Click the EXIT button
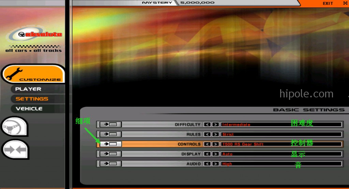349x189 pixels. coord(328,3)
